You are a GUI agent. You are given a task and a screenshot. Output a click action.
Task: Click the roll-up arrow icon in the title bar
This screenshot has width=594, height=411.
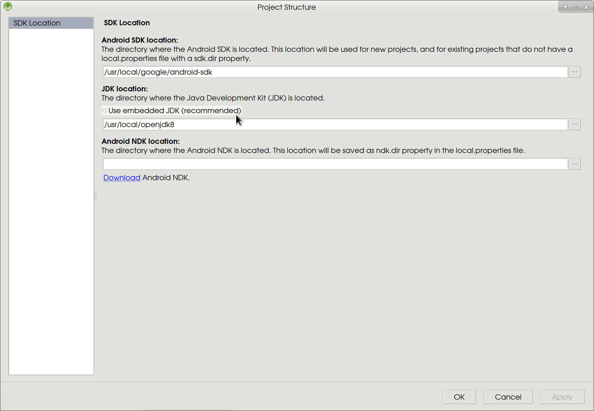565,7
